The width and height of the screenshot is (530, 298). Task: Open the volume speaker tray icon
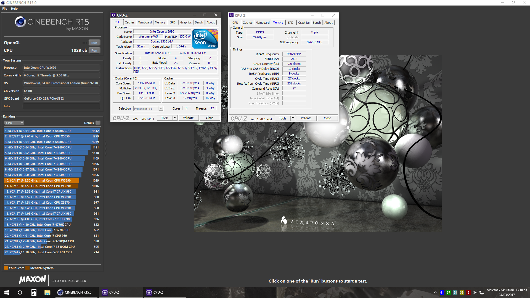475,292
